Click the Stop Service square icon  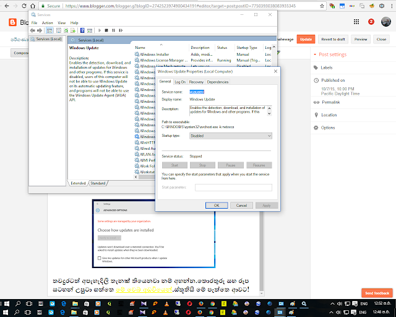106,30
